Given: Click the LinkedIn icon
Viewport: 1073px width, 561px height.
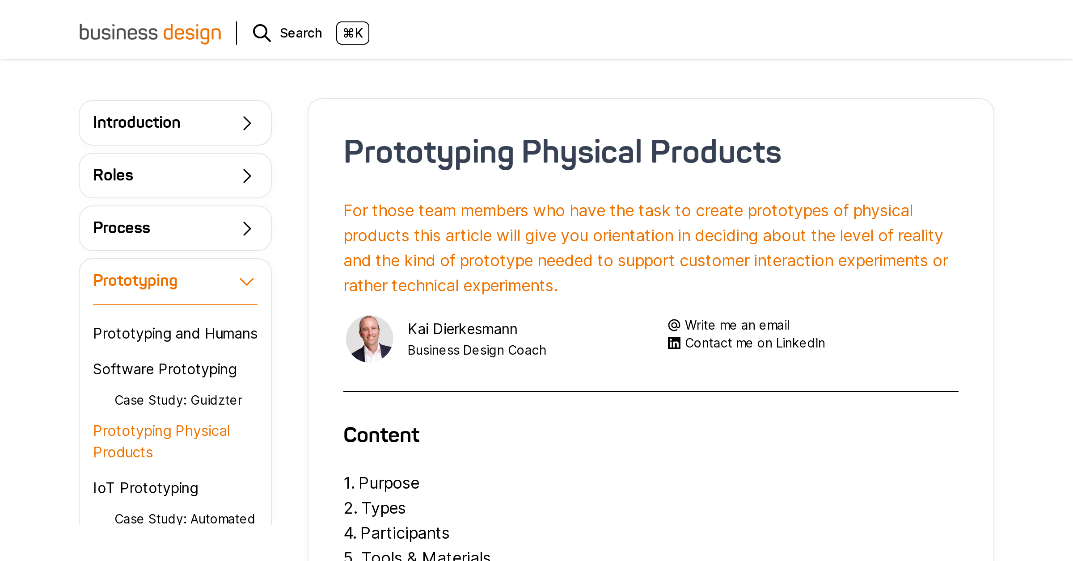Looking at the screenshot, I should click(674, 343).
